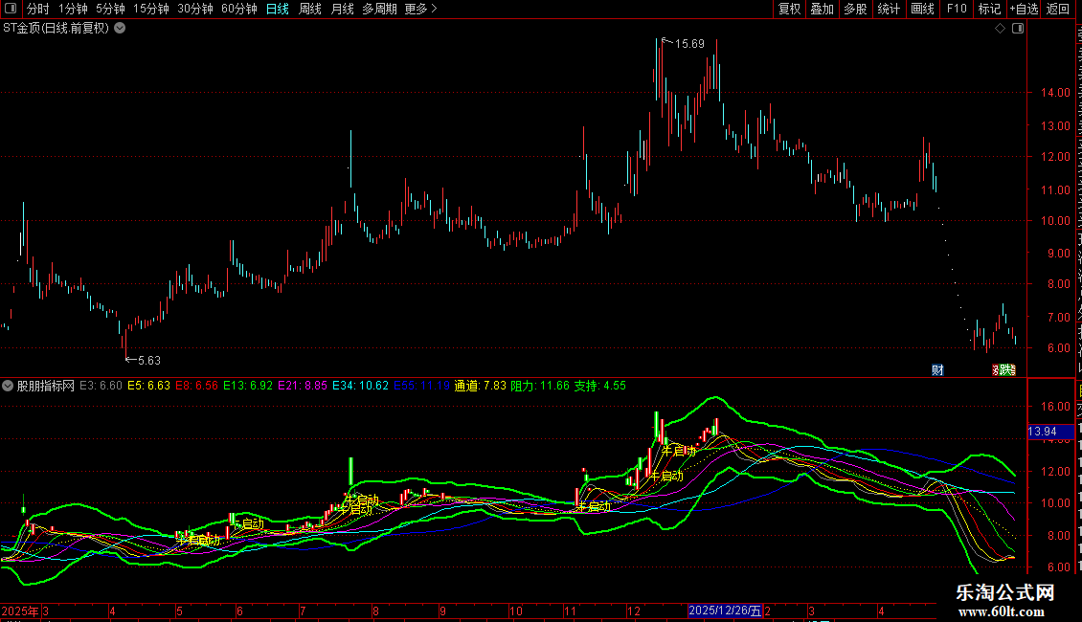1082x622 pixels.
Task: Click the 14.00 price axis label
Action: point(1056,93)
